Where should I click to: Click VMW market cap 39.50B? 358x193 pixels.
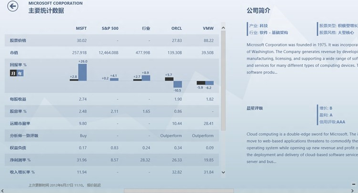pyautogui.click(x=207, y=53)
